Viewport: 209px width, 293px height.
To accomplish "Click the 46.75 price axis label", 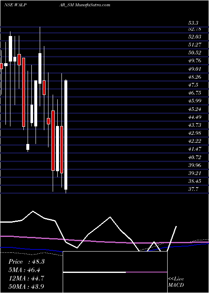I will tap(194, 93).
